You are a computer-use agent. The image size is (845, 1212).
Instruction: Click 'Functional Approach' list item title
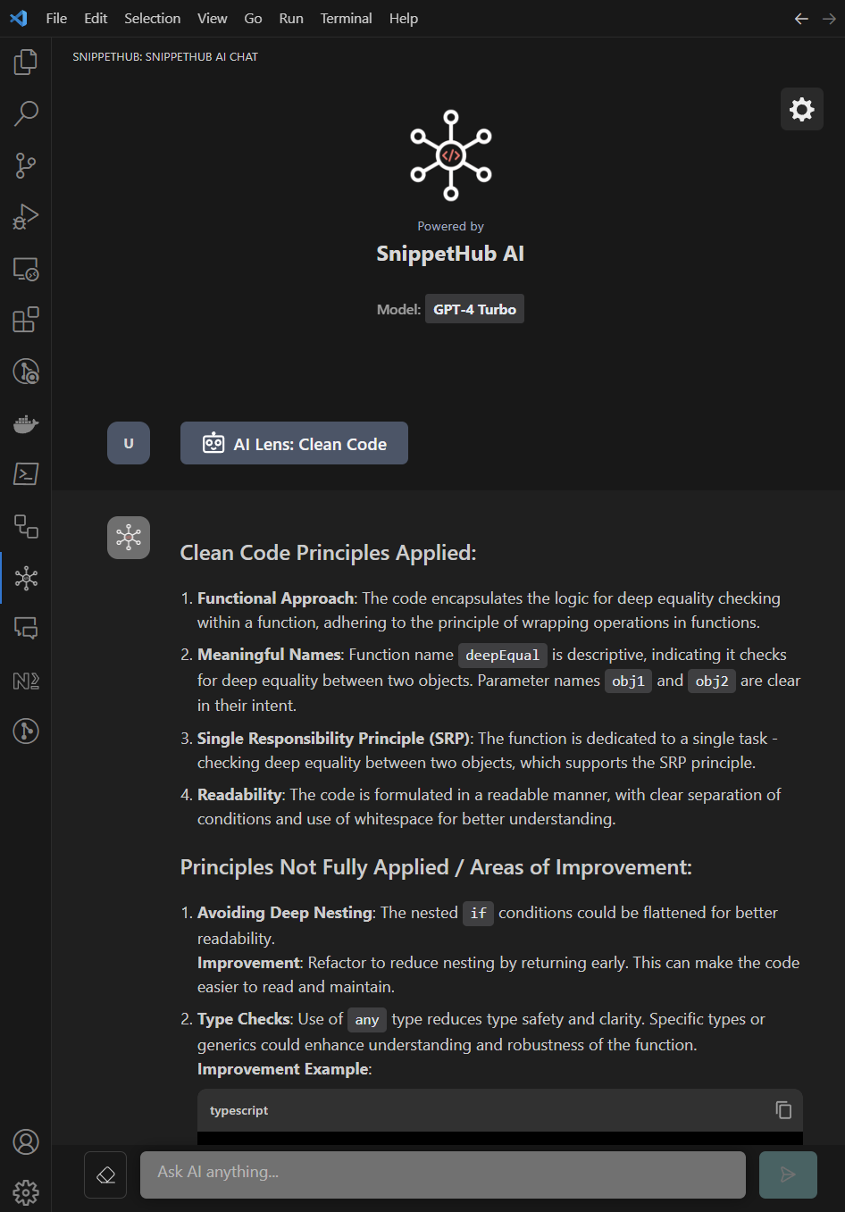(275, 598)
